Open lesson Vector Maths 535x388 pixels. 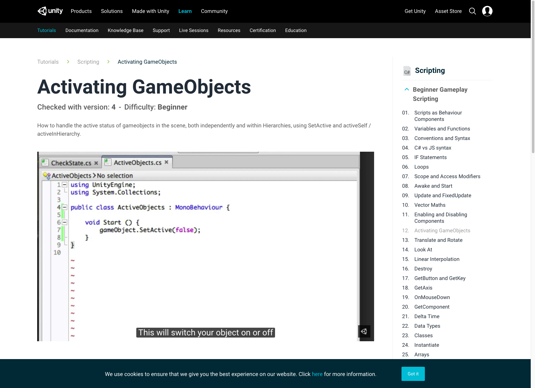pyautogui.click(x=430, y=205)
